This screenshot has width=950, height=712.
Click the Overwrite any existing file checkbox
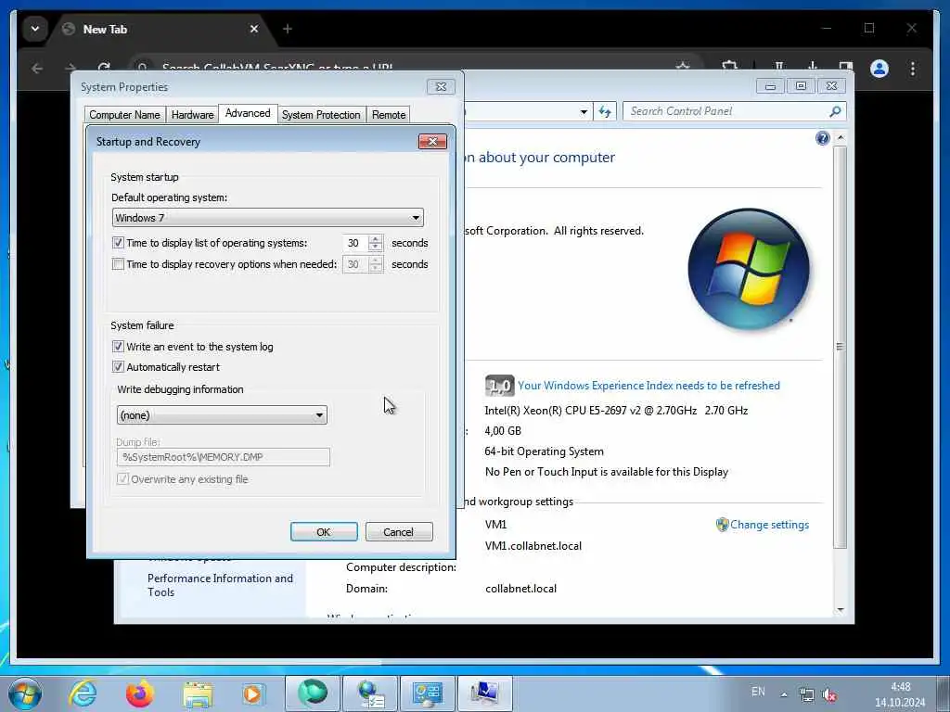coord(122,479)
